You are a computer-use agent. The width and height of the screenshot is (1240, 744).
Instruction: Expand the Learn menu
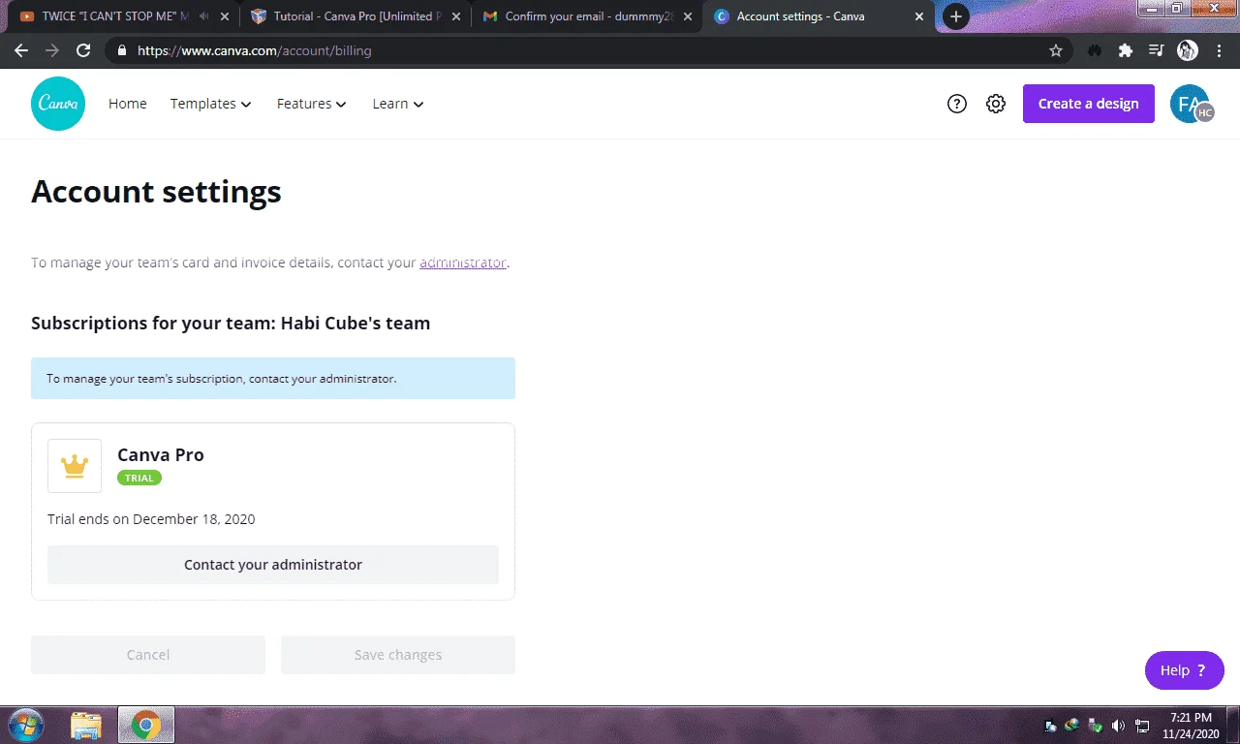398,104
